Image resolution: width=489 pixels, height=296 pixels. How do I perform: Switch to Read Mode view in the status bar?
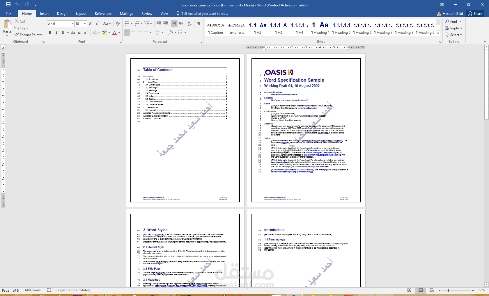tap(410, 290)
